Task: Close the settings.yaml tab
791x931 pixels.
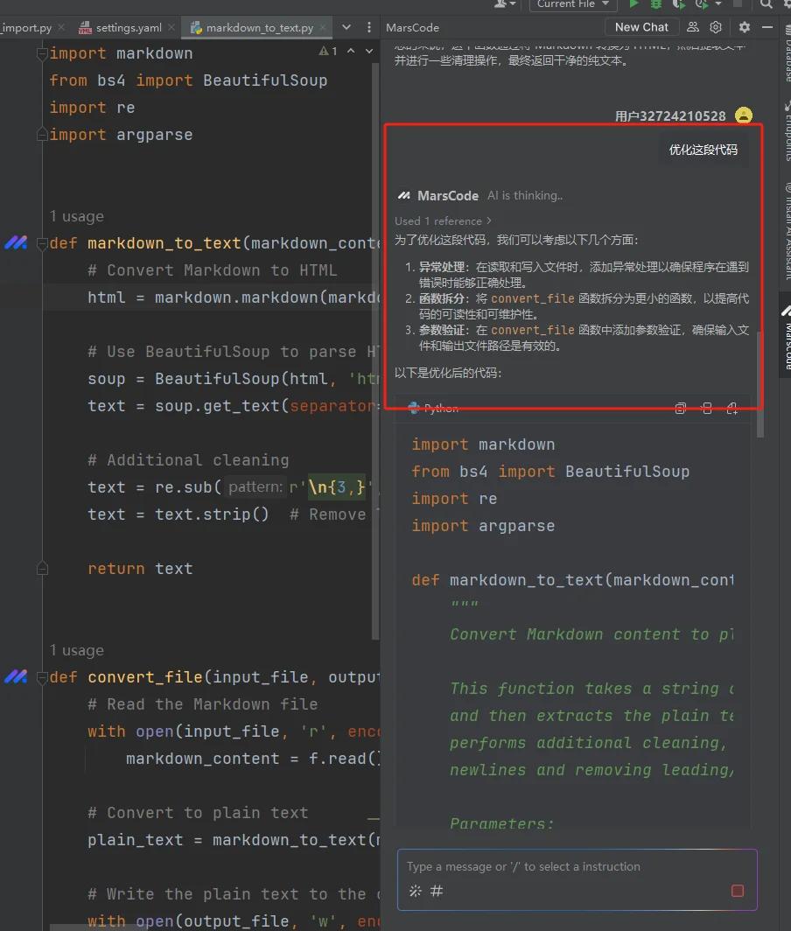Action: click(x=171, y=27)
